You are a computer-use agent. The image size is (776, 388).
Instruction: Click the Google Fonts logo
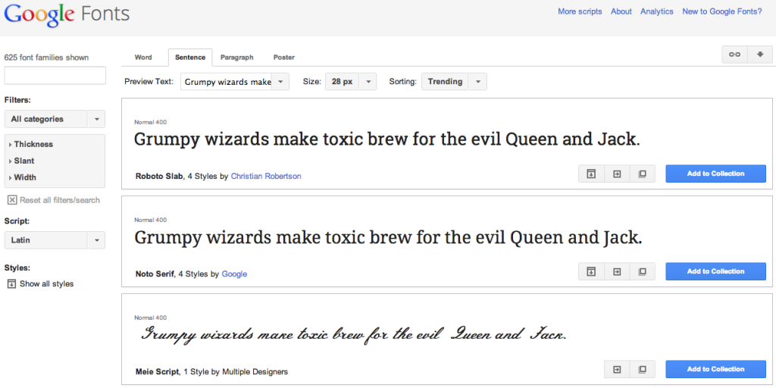coord(67,15)
